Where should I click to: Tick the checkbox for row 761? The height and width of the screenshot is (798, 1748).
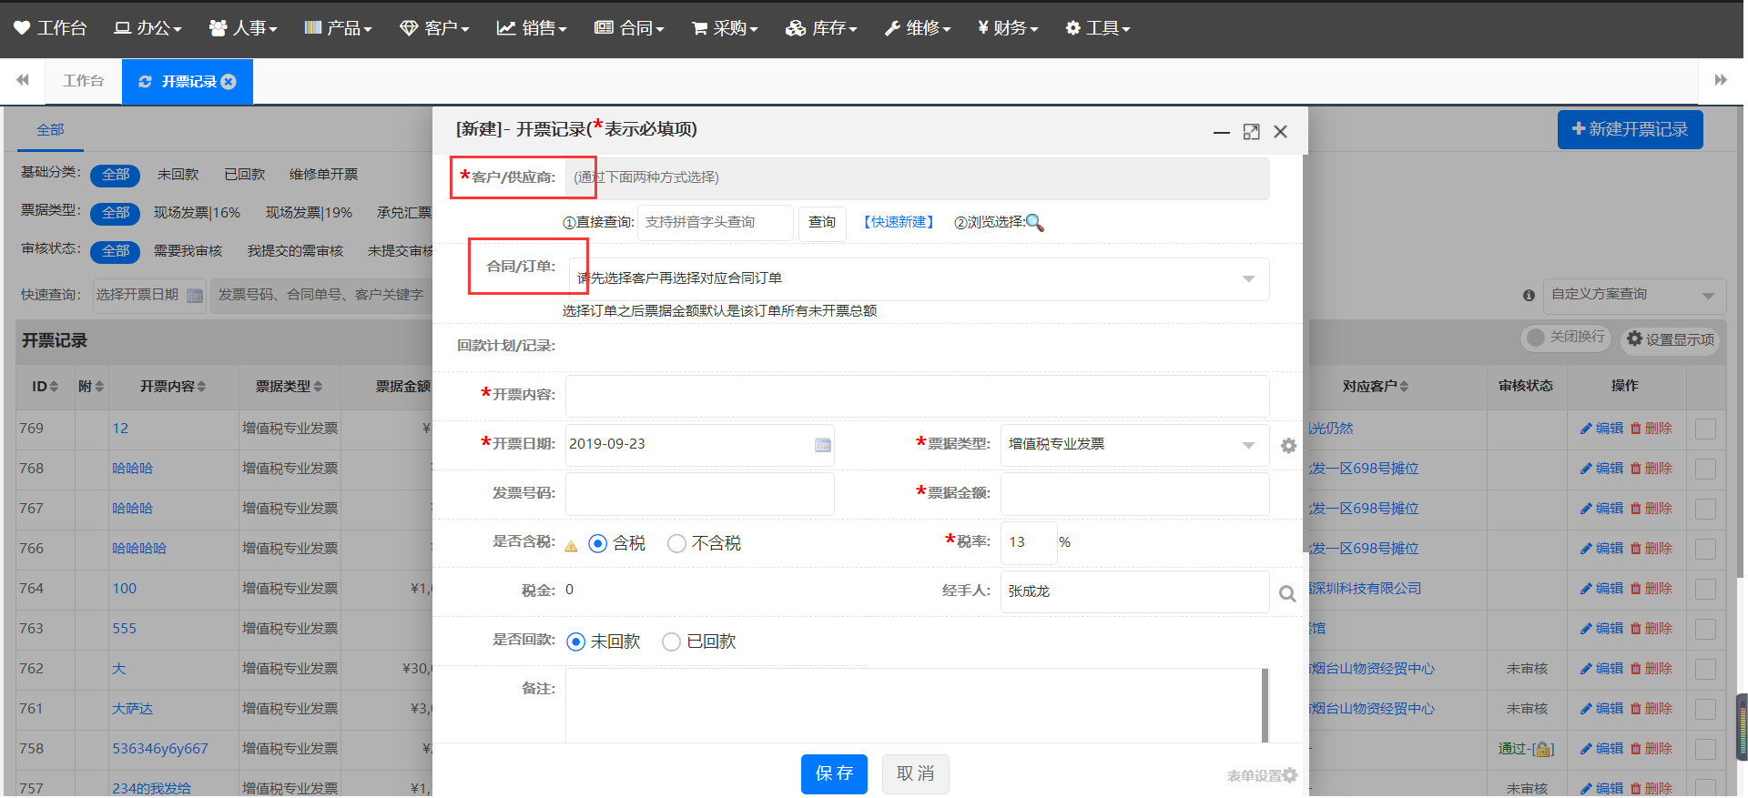[1705, 710]
